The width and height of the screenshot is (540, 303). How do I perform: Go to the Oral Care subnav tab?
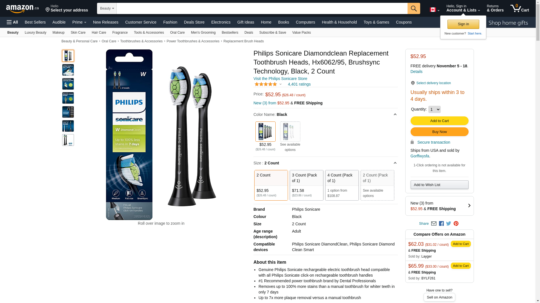coord(177,33)
